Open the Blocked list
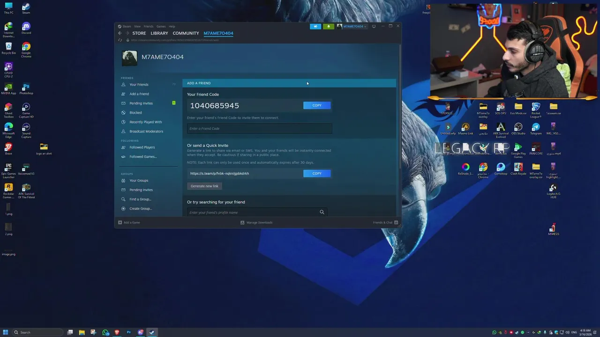The height and width of the screenshot is (337, 600). click(x=135, y=113)
